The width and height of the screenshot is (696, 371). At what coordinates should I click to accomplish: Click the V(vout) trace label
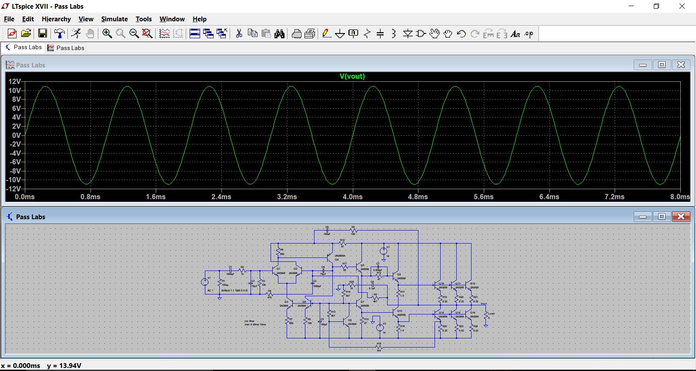352,76
